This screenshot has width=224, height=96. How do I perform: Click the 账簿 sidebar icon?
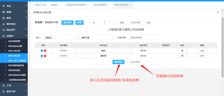click(4, 12)
